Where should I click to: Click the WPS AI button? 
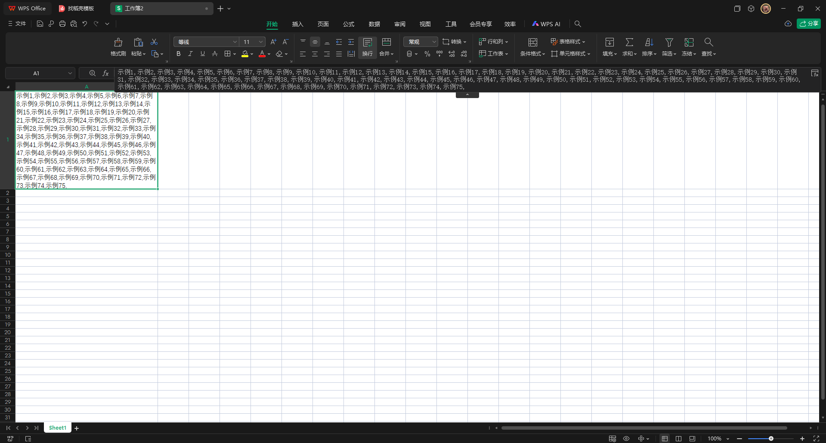tap(546, 24)
